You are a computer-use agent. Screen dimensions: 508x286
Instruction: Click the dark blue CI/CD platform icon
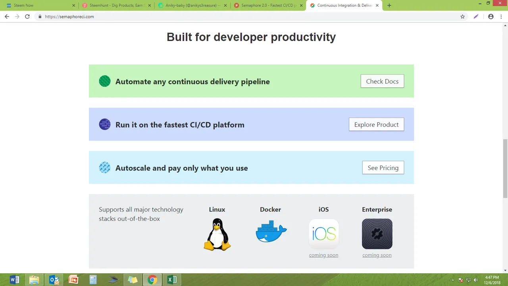(x=105, y=124)
